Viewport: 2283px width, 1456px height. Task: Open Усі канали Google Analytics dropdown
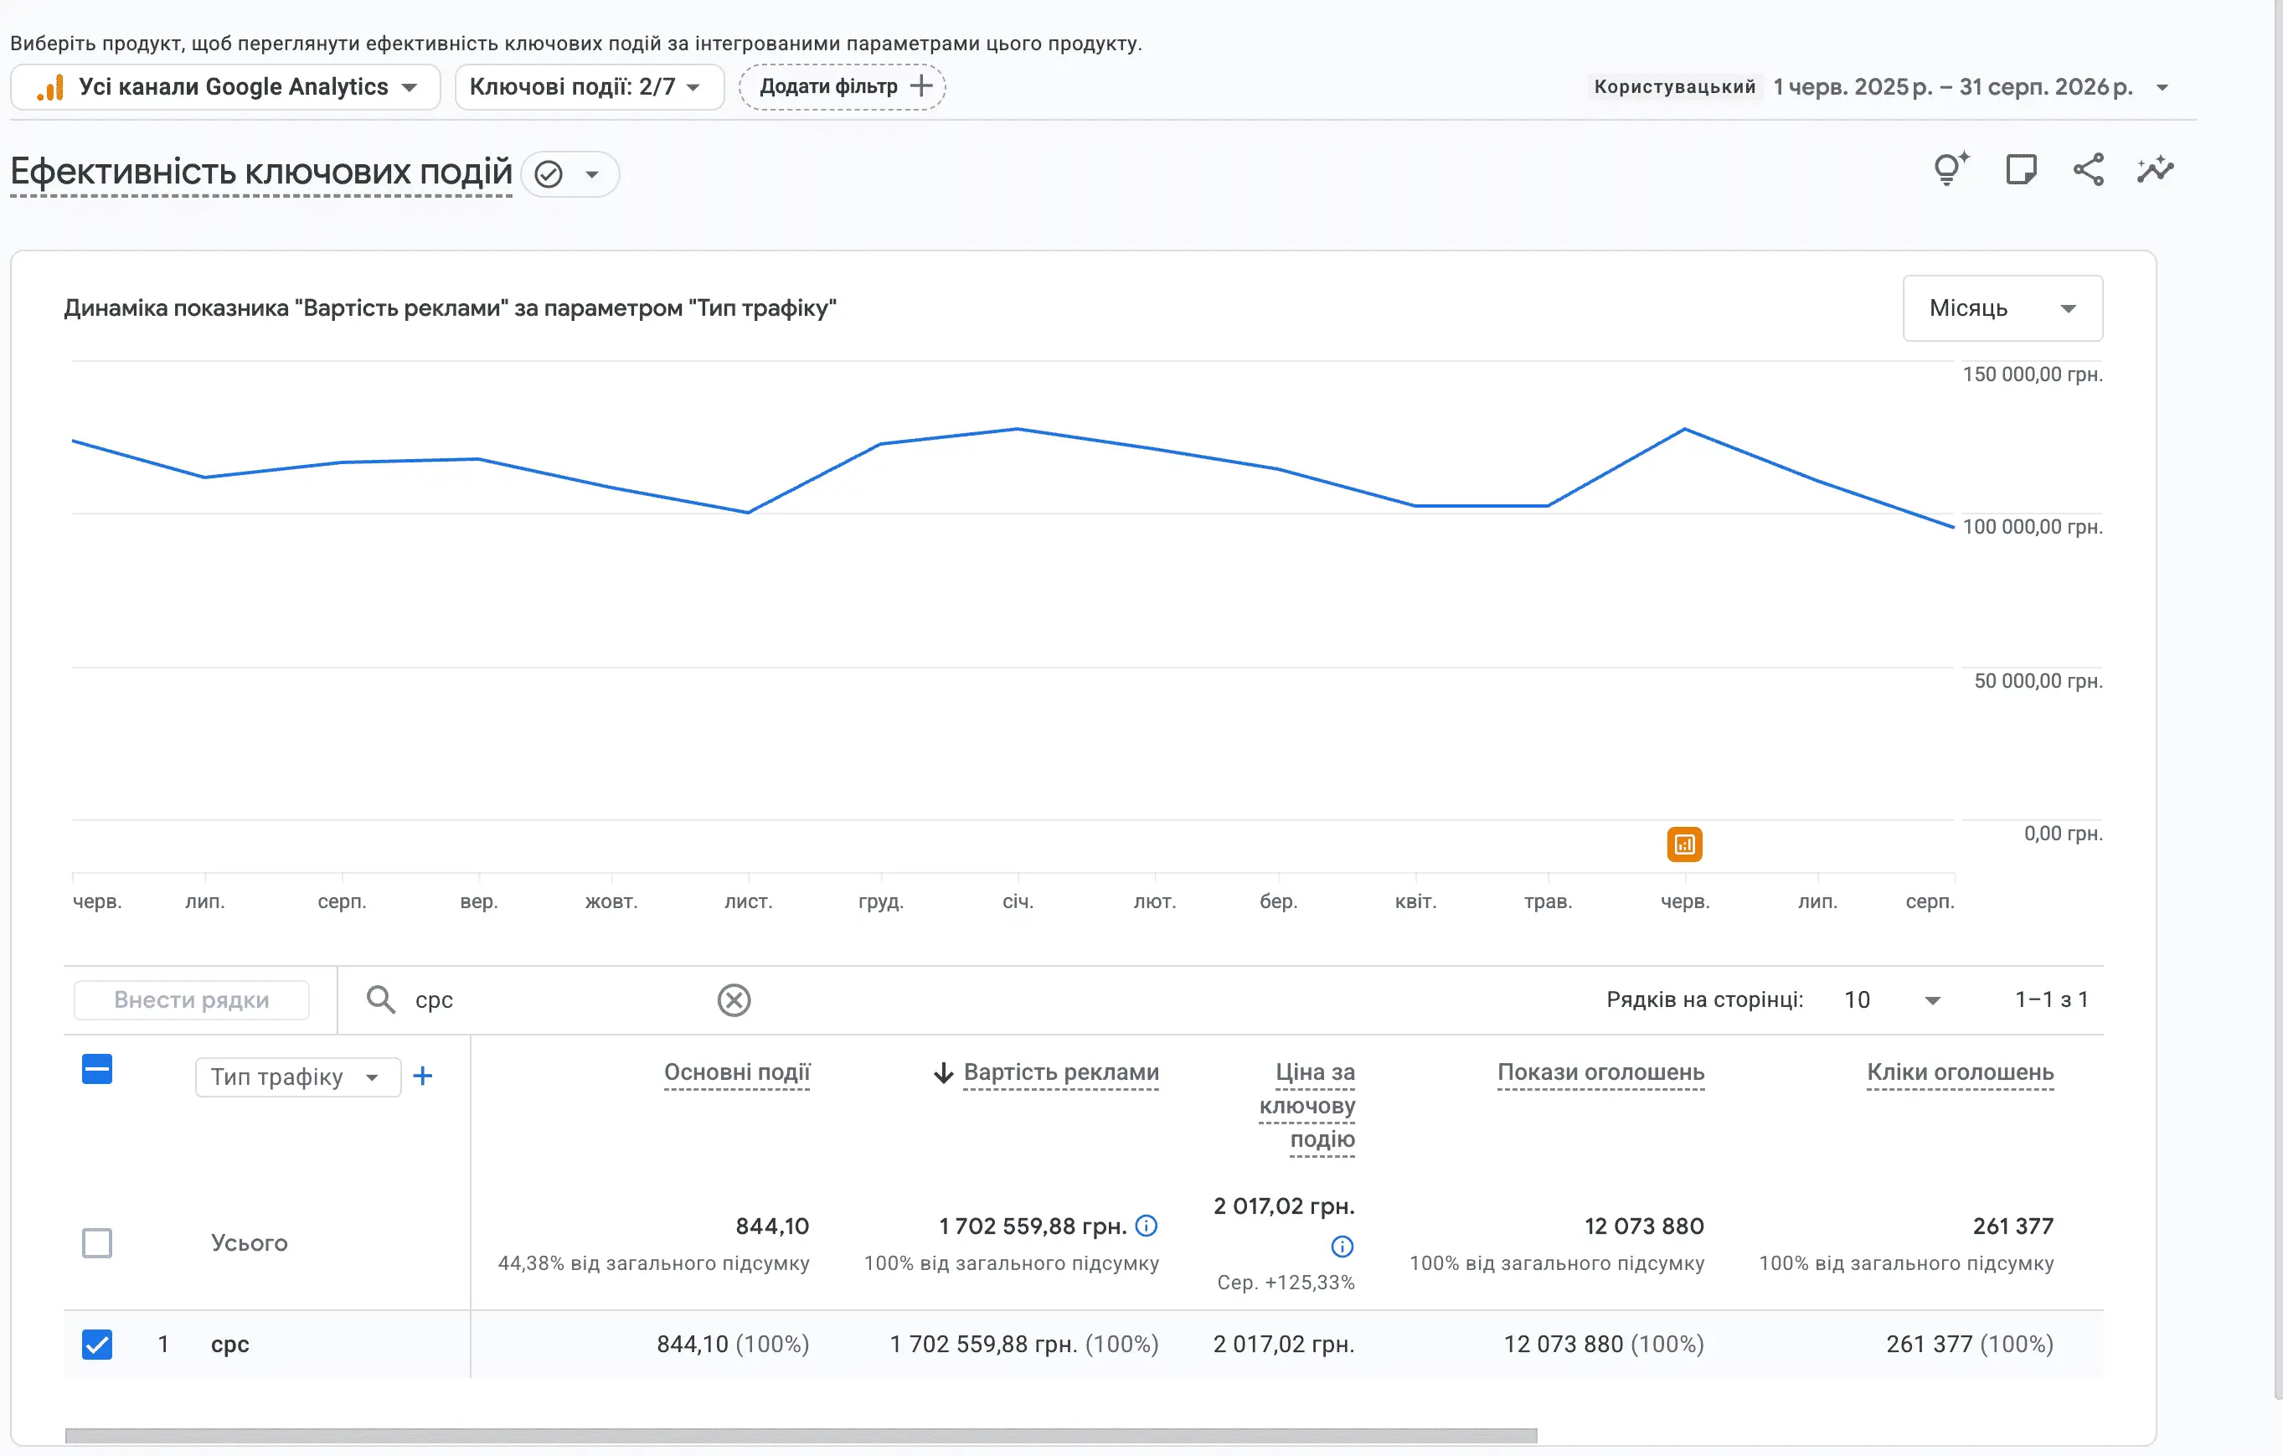pos(225,87)
